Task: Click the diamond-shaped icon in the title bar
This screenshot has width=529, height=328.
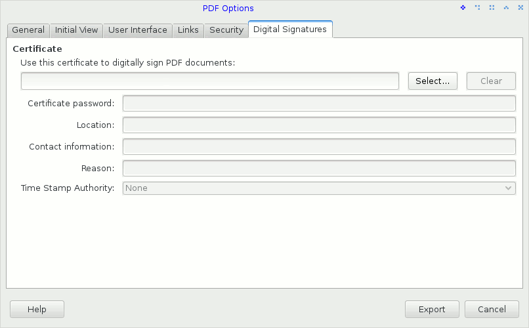Action: point(463,8)
